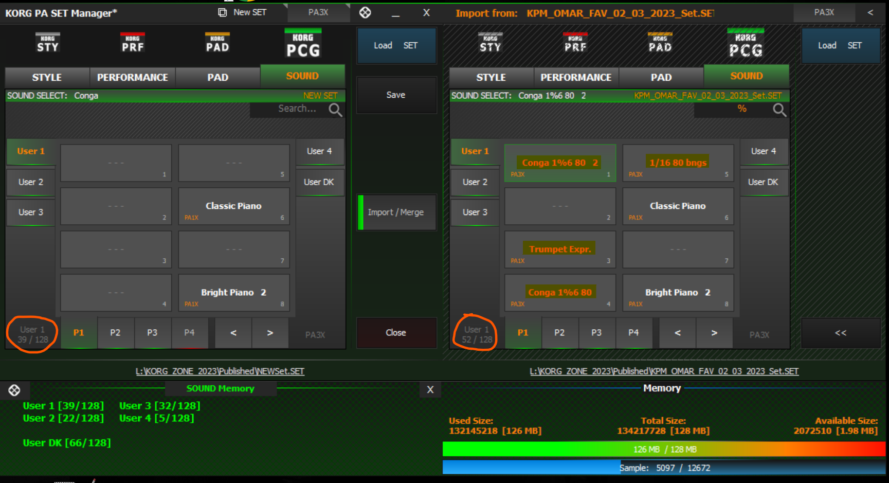
Task: Switch to STYLE tab in left panel
Action: point(47,77)
